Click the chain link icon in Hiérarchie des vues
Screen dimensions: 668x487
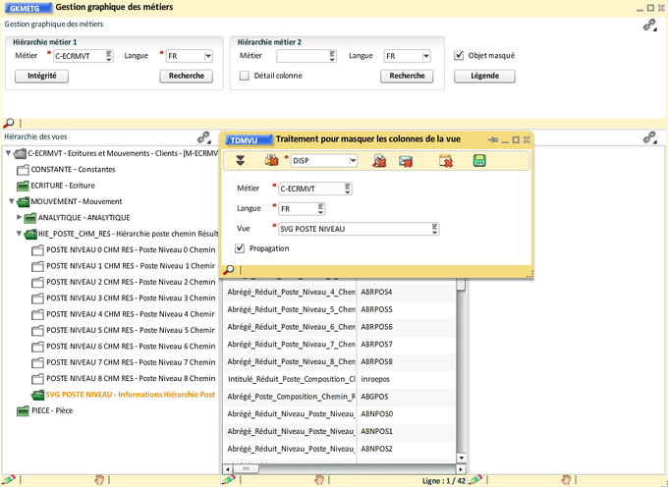204,137
